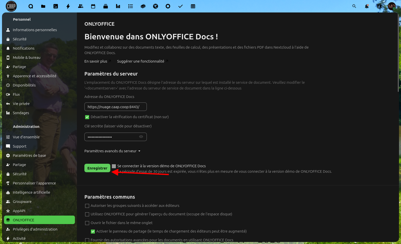Screen dimensions: 401x244
Task: Uncheck certificate verification deactivation checkbox
Action: coord(87,117)
